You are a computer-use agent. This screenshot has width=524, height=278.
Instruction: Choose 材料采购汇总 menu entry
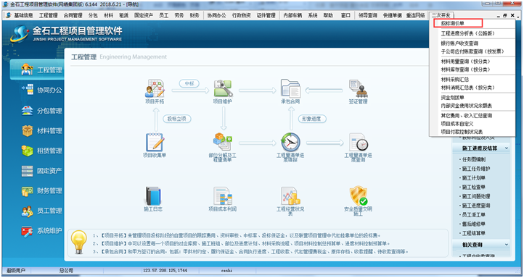[x=455, y=80]
